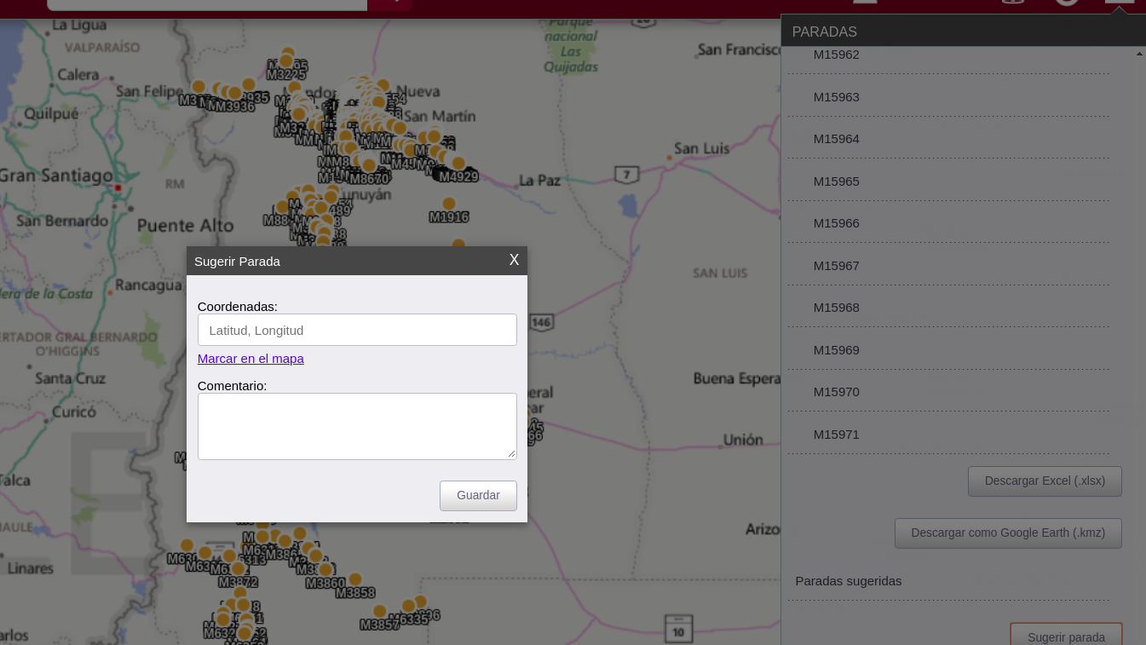Choose stop M15967 from the list
The width and height of the screenshot is (1146, 645).
point(837,266)
